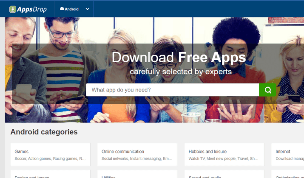The image size is (304, 178).
Task: Open the Android platform selector
Action: coord(74,9)
